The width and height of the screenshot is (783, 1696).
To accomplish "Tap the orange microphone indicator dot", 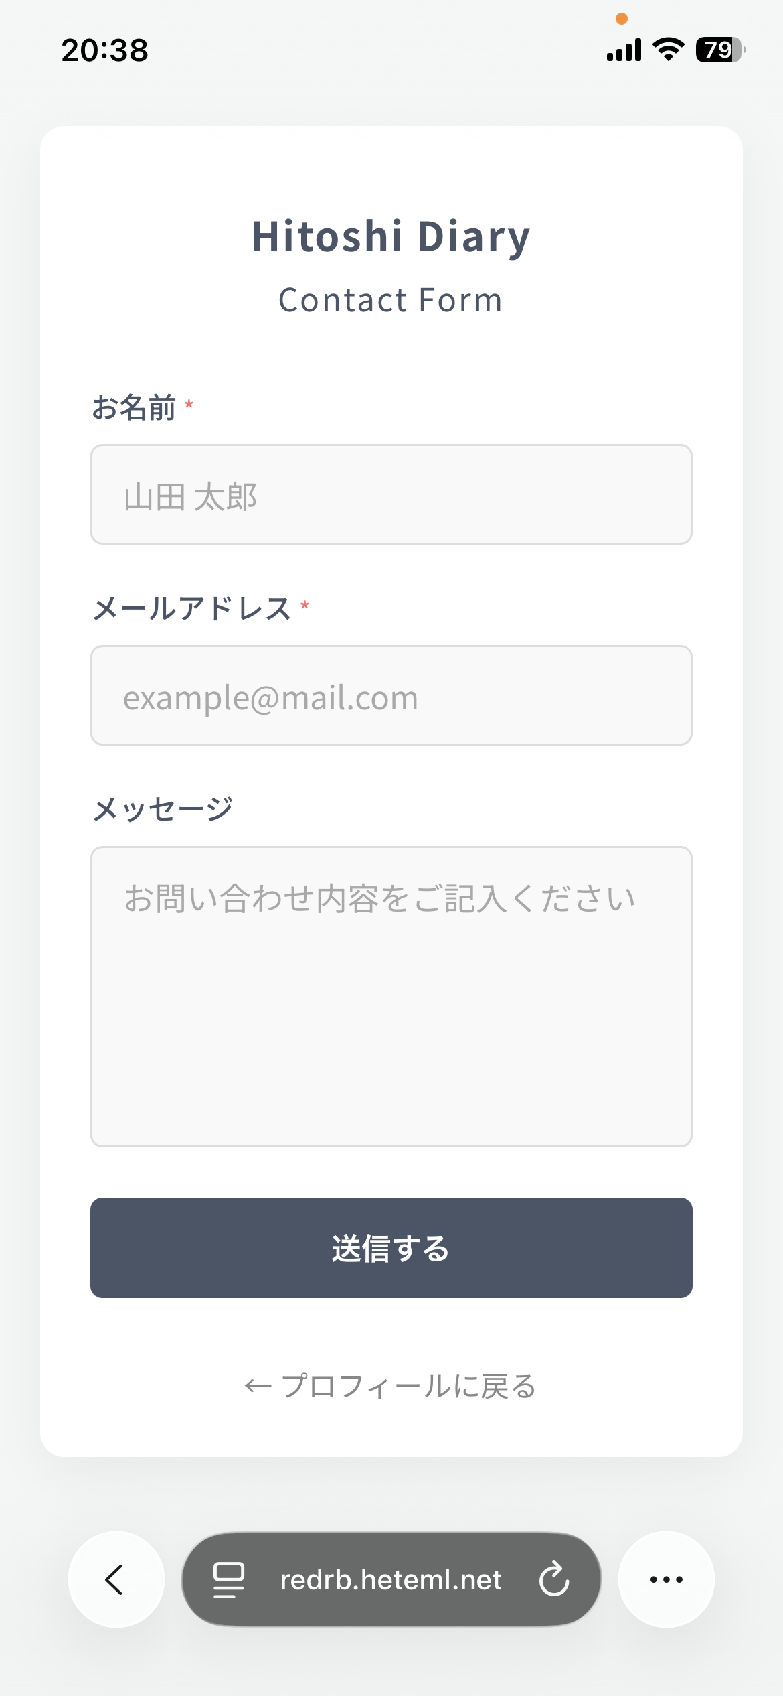I will tap(622, 19).
